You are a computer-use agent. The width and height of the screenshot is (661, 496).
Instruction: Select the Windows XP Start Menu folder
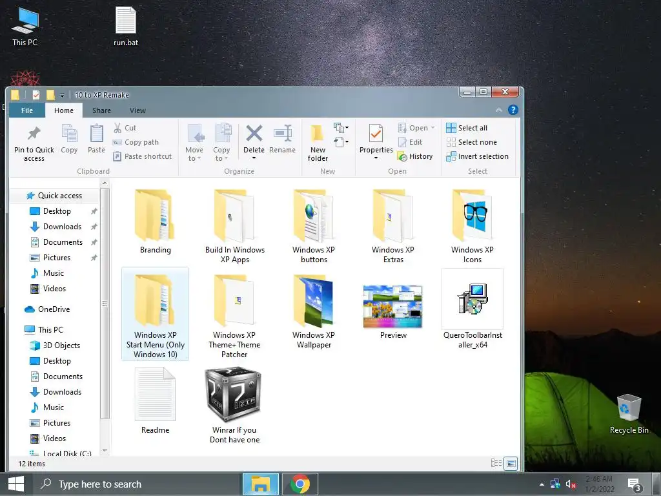[155, 315]
